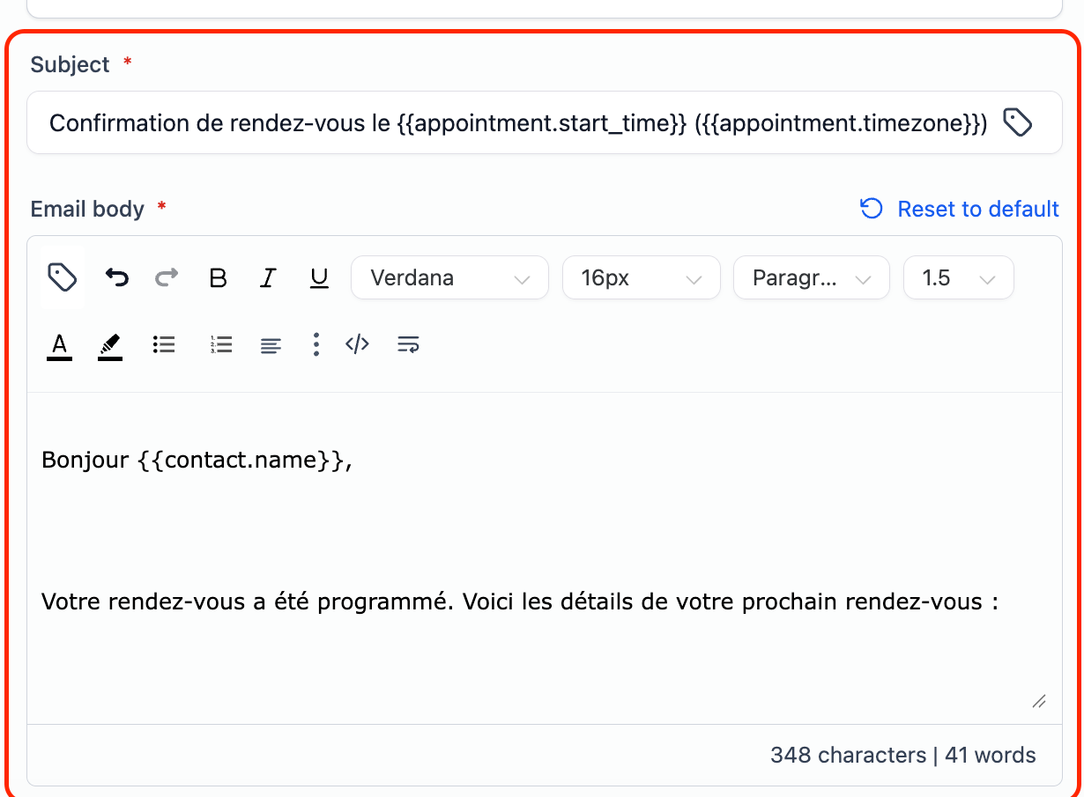Open the highlight color picker
This screenshot has height=797, width=1084.
point(110,345)
